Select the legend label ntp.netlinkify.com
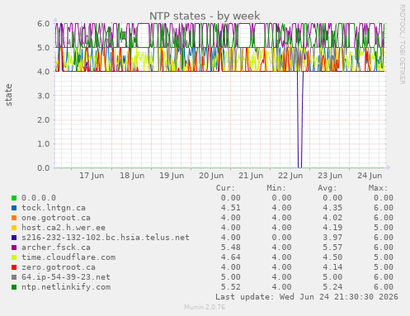410x316 pixels. 66,287
